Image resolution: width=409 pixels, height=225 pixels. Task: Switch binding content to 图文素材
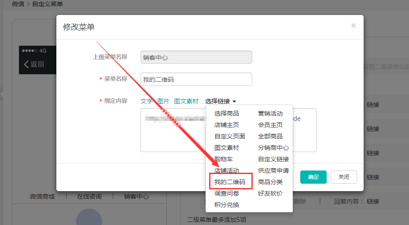(x=186, y=101)
